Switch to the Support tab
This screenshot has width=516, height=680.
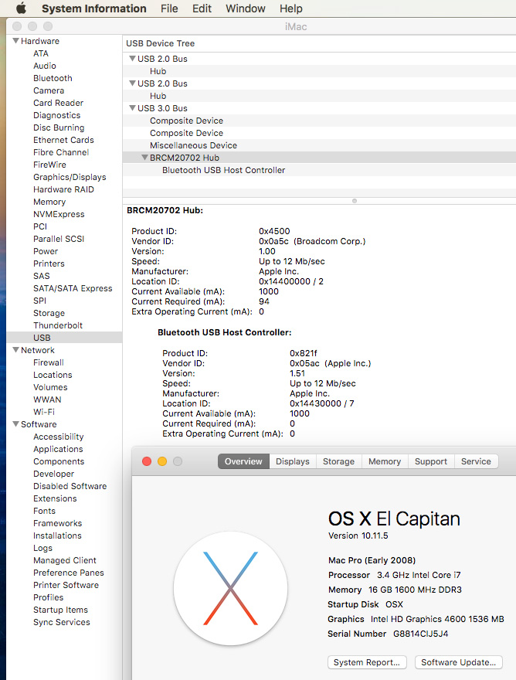430,461
